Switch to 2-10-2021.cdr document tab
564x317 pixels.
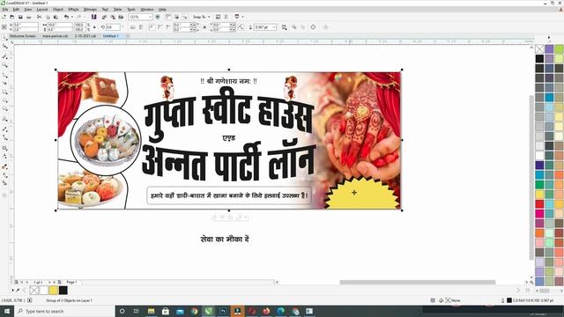coord(85,36)
